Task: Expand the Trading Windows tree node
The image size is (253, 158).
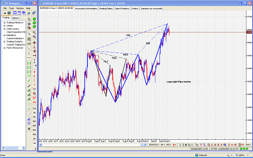Action: [x=4, y=23]
